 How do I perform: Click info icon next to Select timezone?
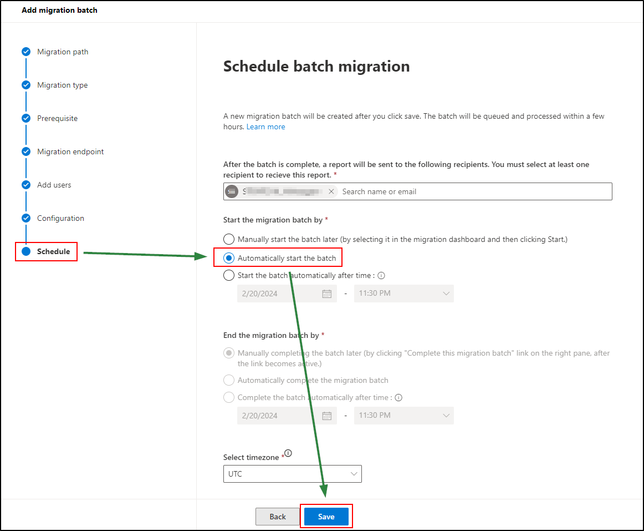coord(288,453)
